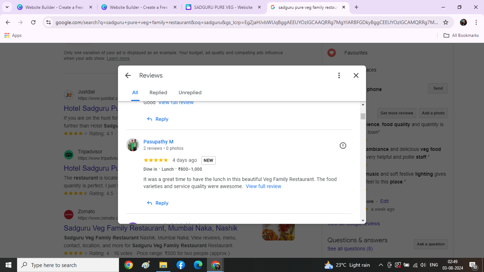484x272 pixels.
Task: Reply to the 'Good' review above
Action: [x=158, y=119]
